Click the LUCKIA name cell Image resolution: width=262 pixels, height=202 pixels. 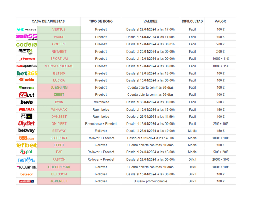click(59, 81)
